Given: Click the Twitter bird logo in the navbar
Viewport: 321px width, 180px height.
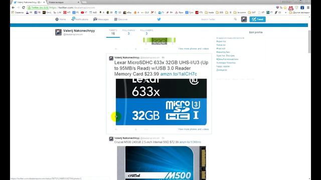Looking at the screenshot, I should click(x=159, y=19).
